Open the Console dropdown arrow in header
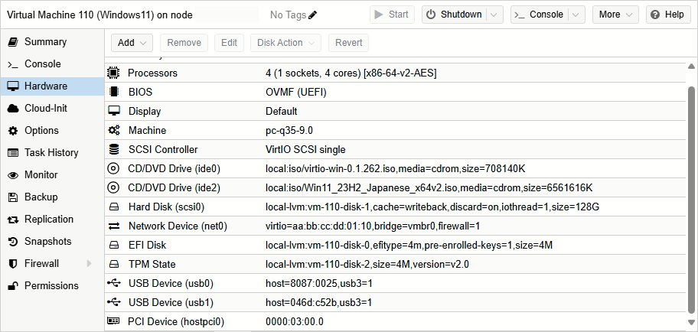 pos(576,15)
